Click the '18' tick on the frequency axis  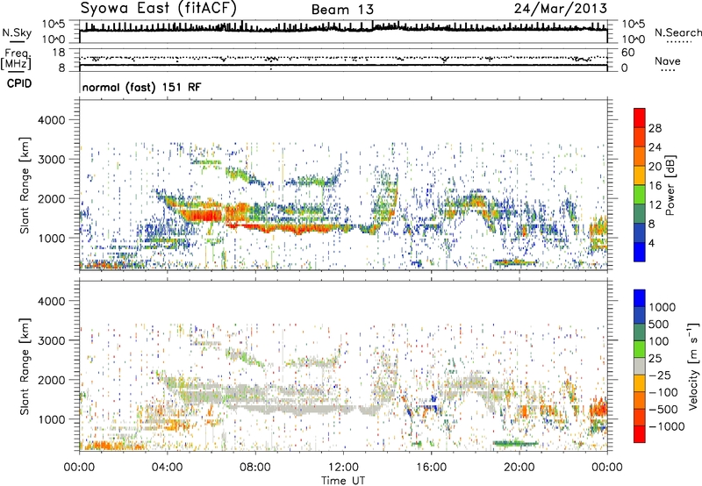(59, 53)
